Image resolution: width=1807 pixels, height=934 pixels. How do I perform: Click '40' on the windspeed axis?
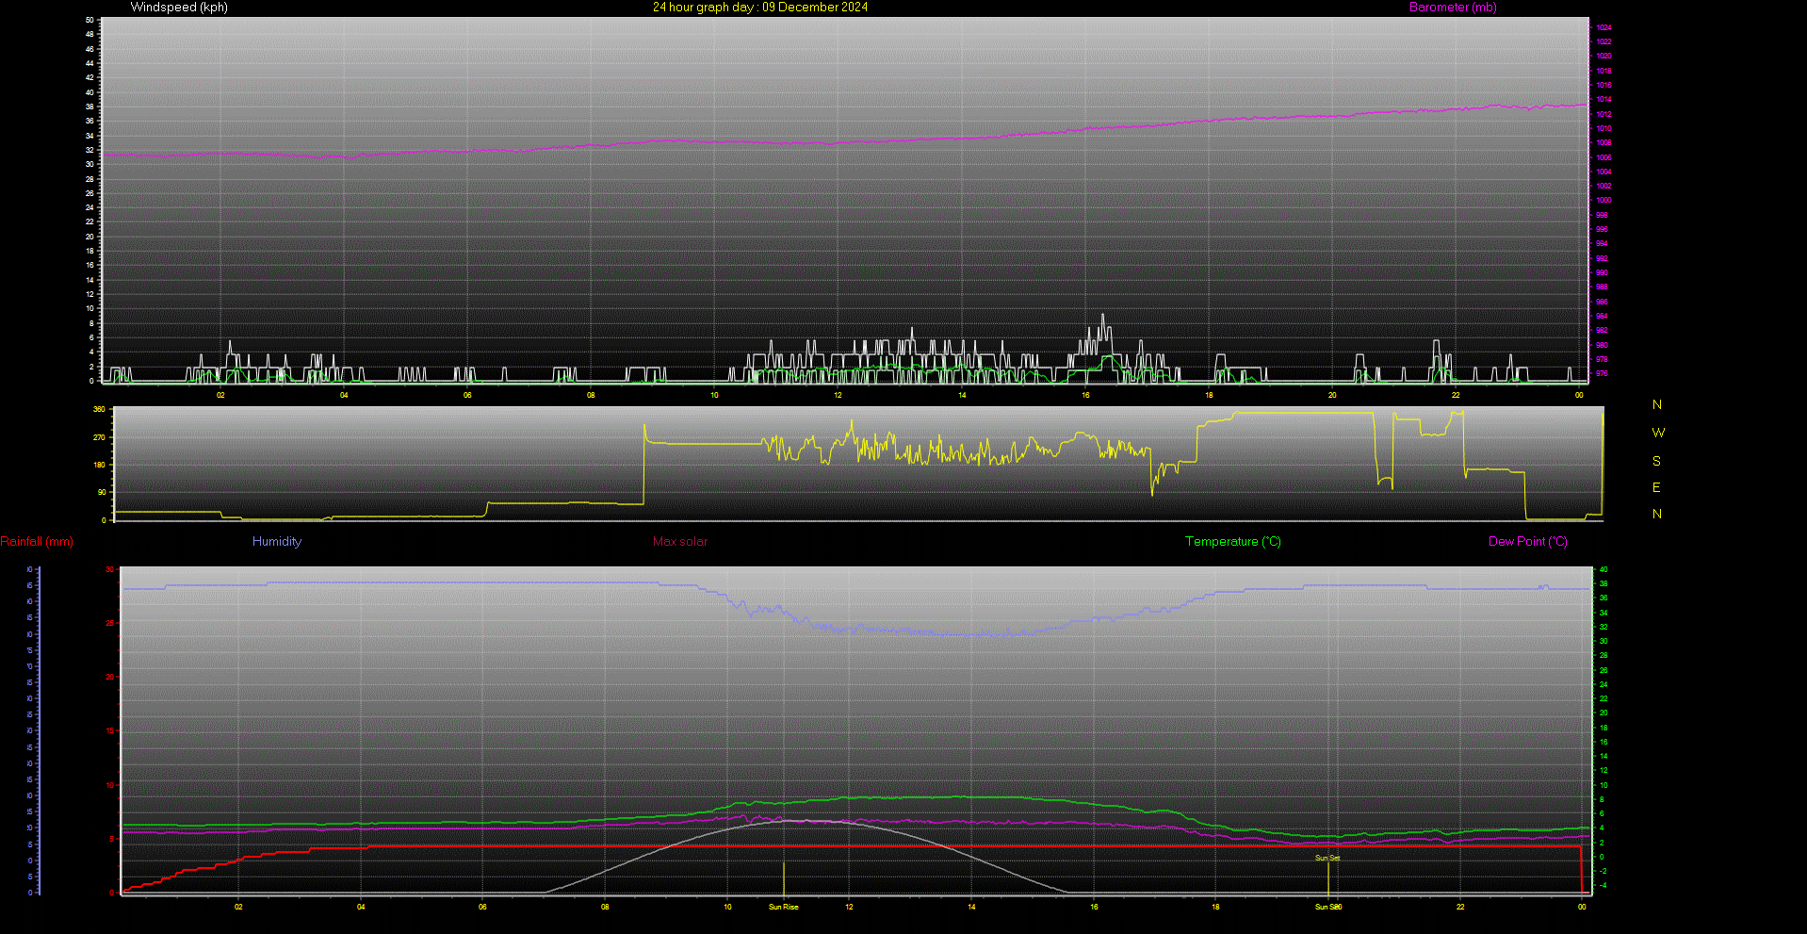tap(90, 92)
